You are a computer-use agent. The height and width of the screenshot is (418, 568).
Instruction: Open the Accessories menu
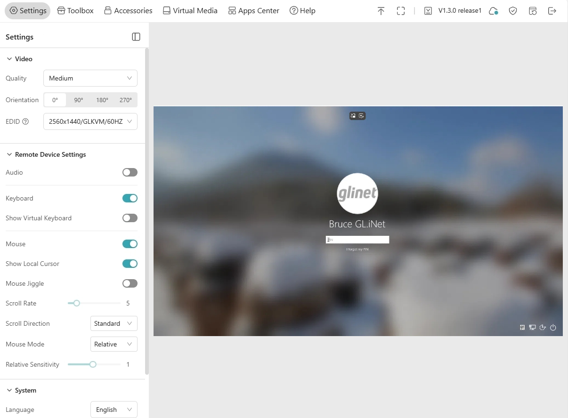click(128, 11)
